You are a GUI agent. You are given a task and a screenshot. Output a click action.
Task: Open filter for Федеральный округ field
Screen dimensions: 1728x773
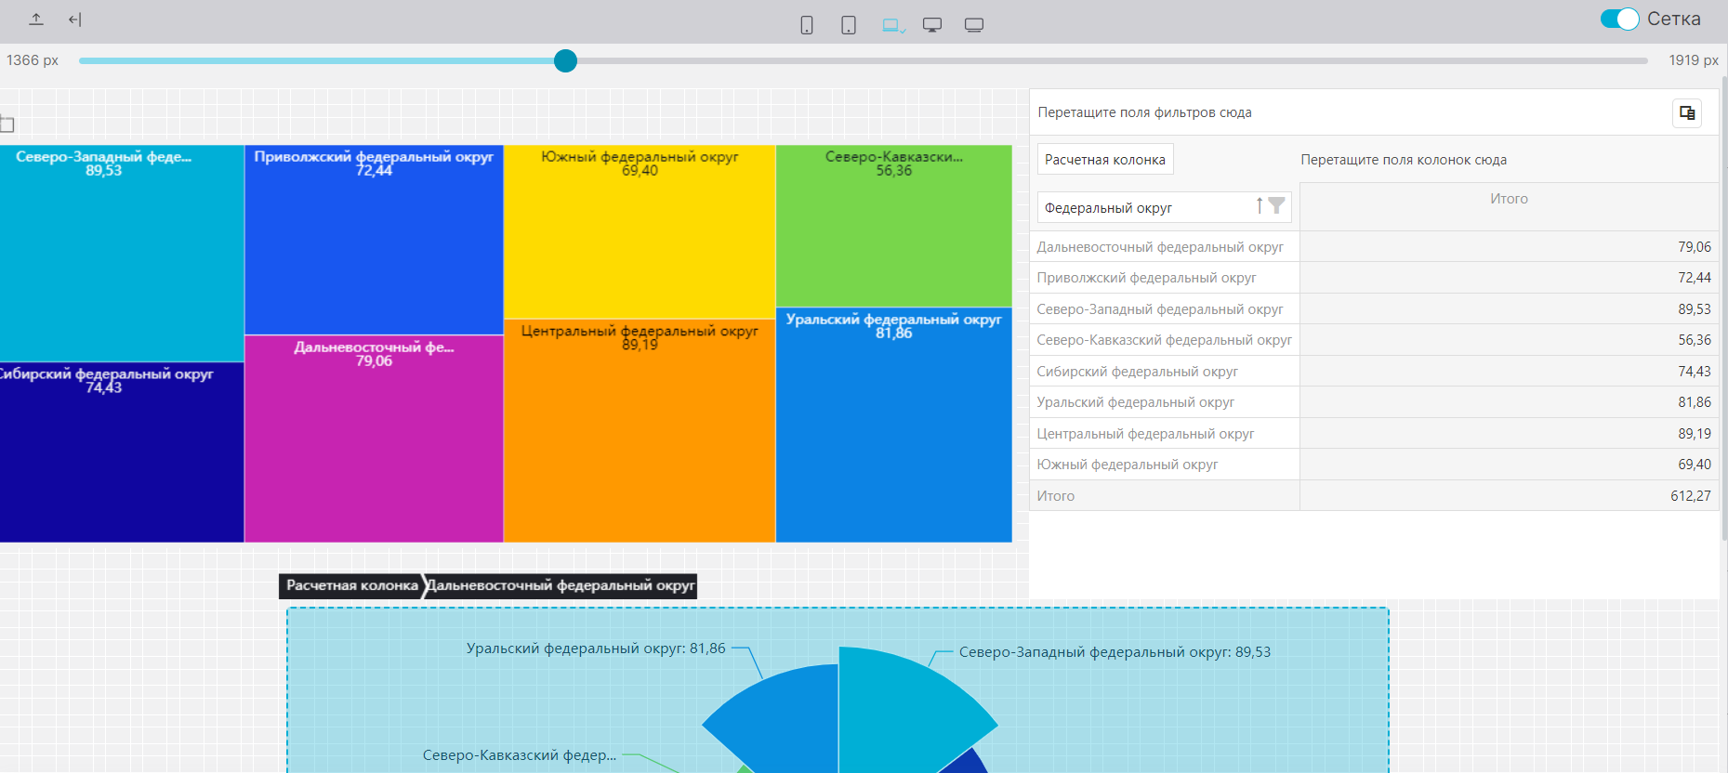[1277, 205]
